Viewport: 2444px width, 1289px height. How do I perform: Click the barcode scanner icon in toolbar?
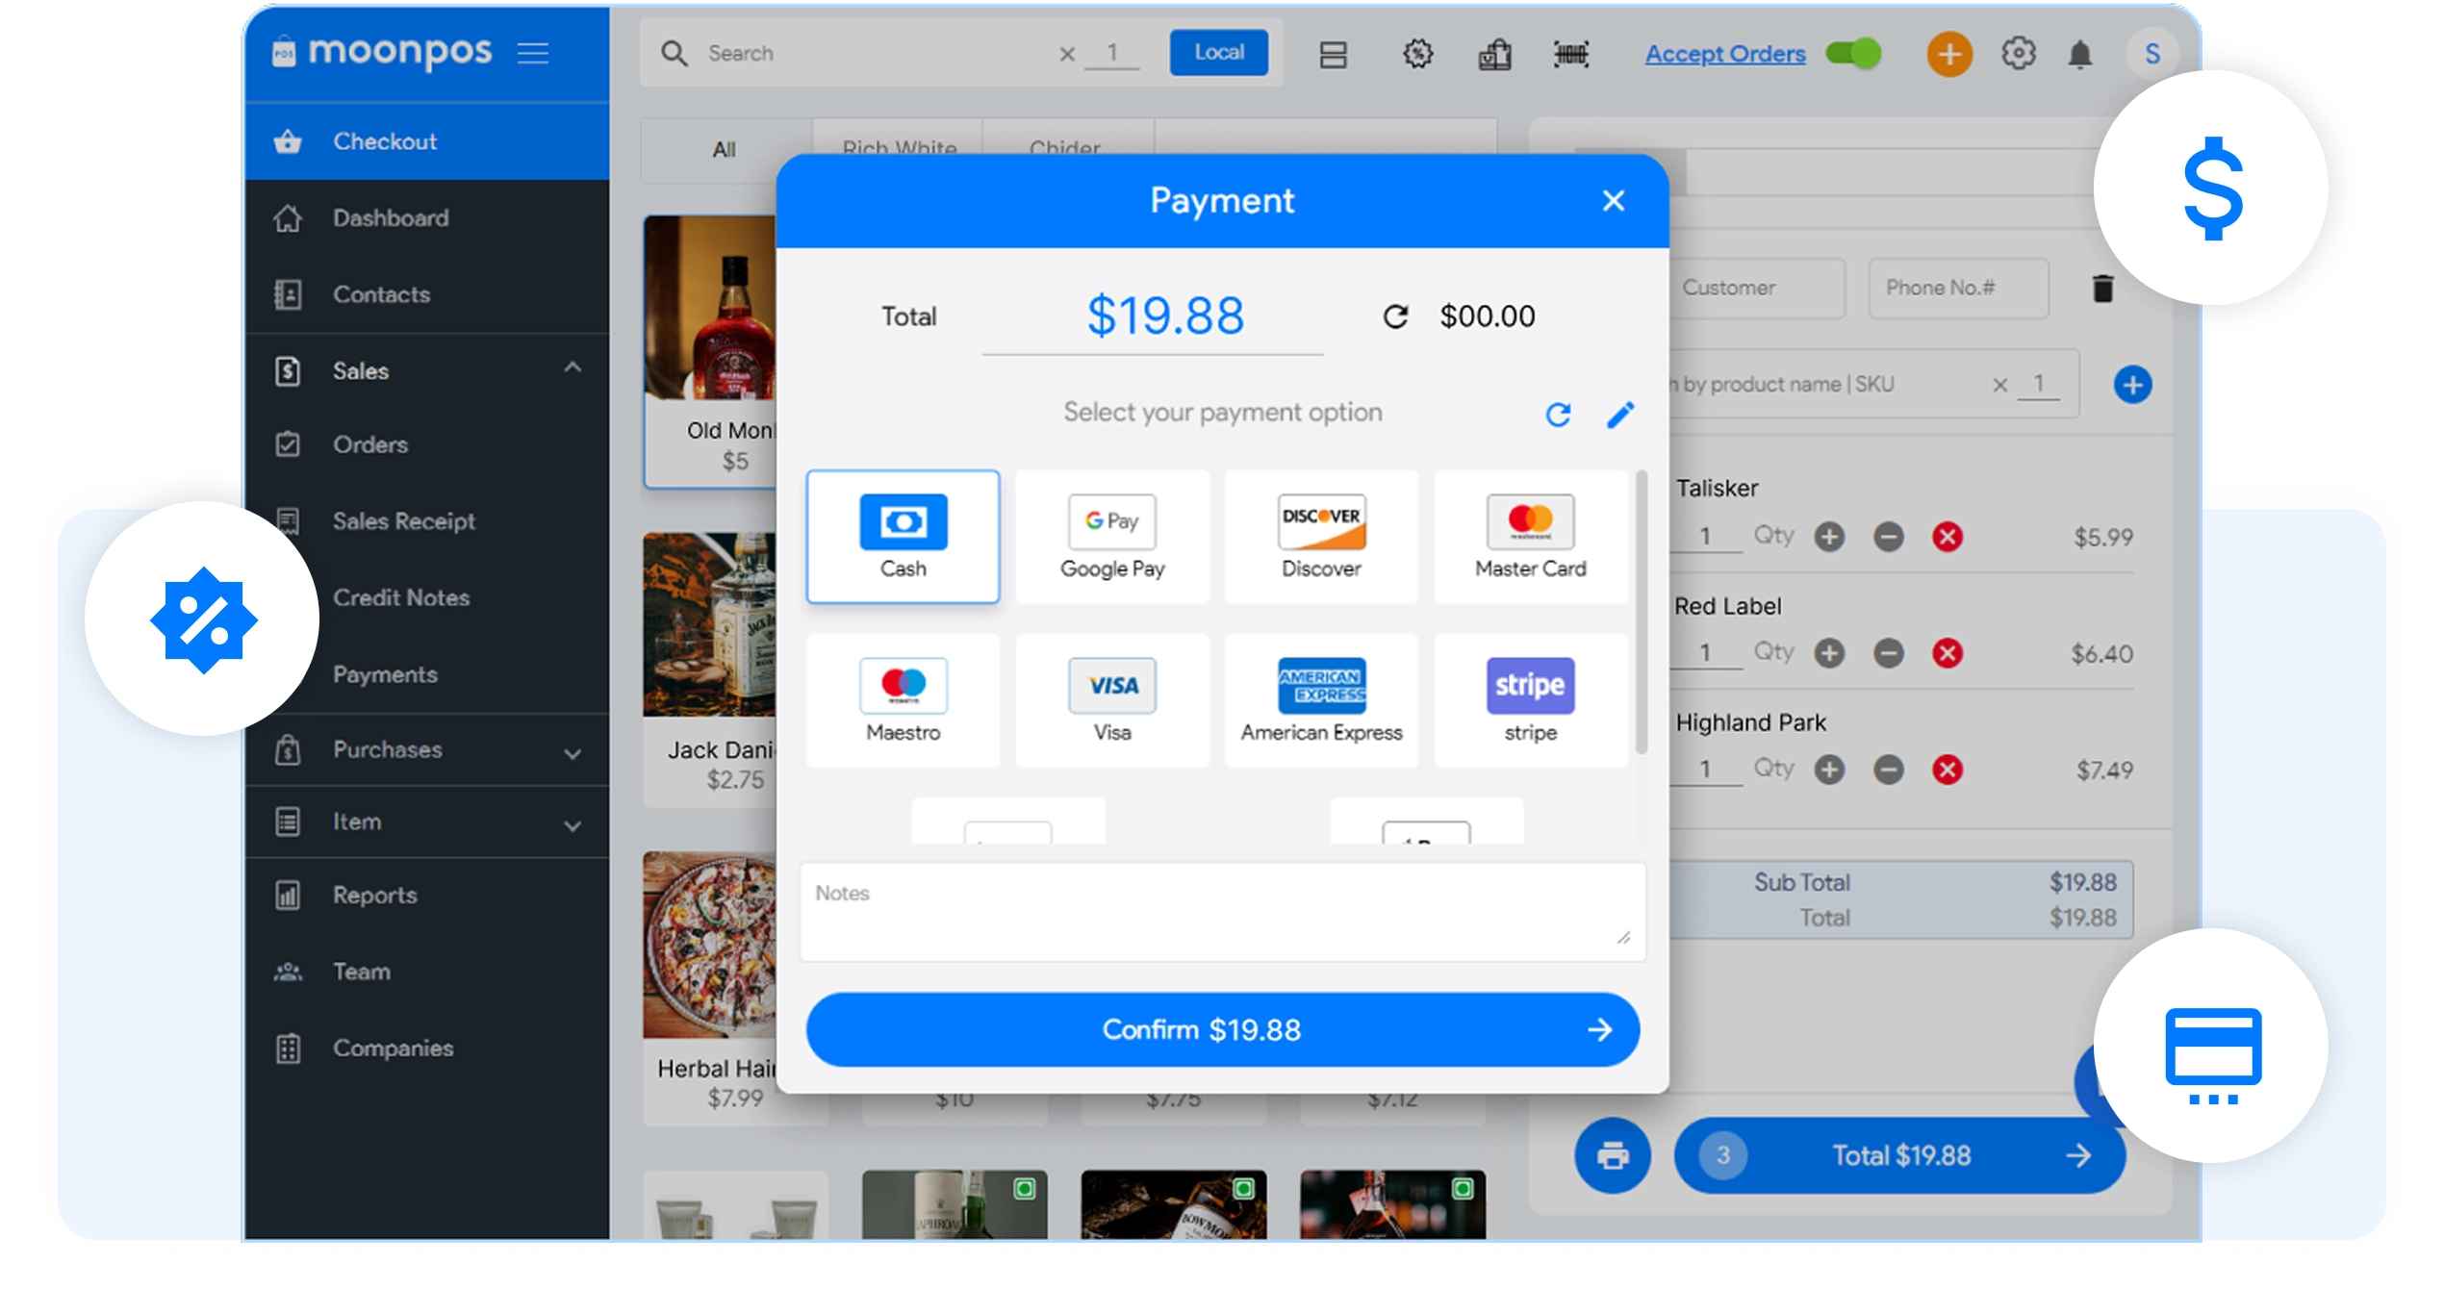point(1571,54)
